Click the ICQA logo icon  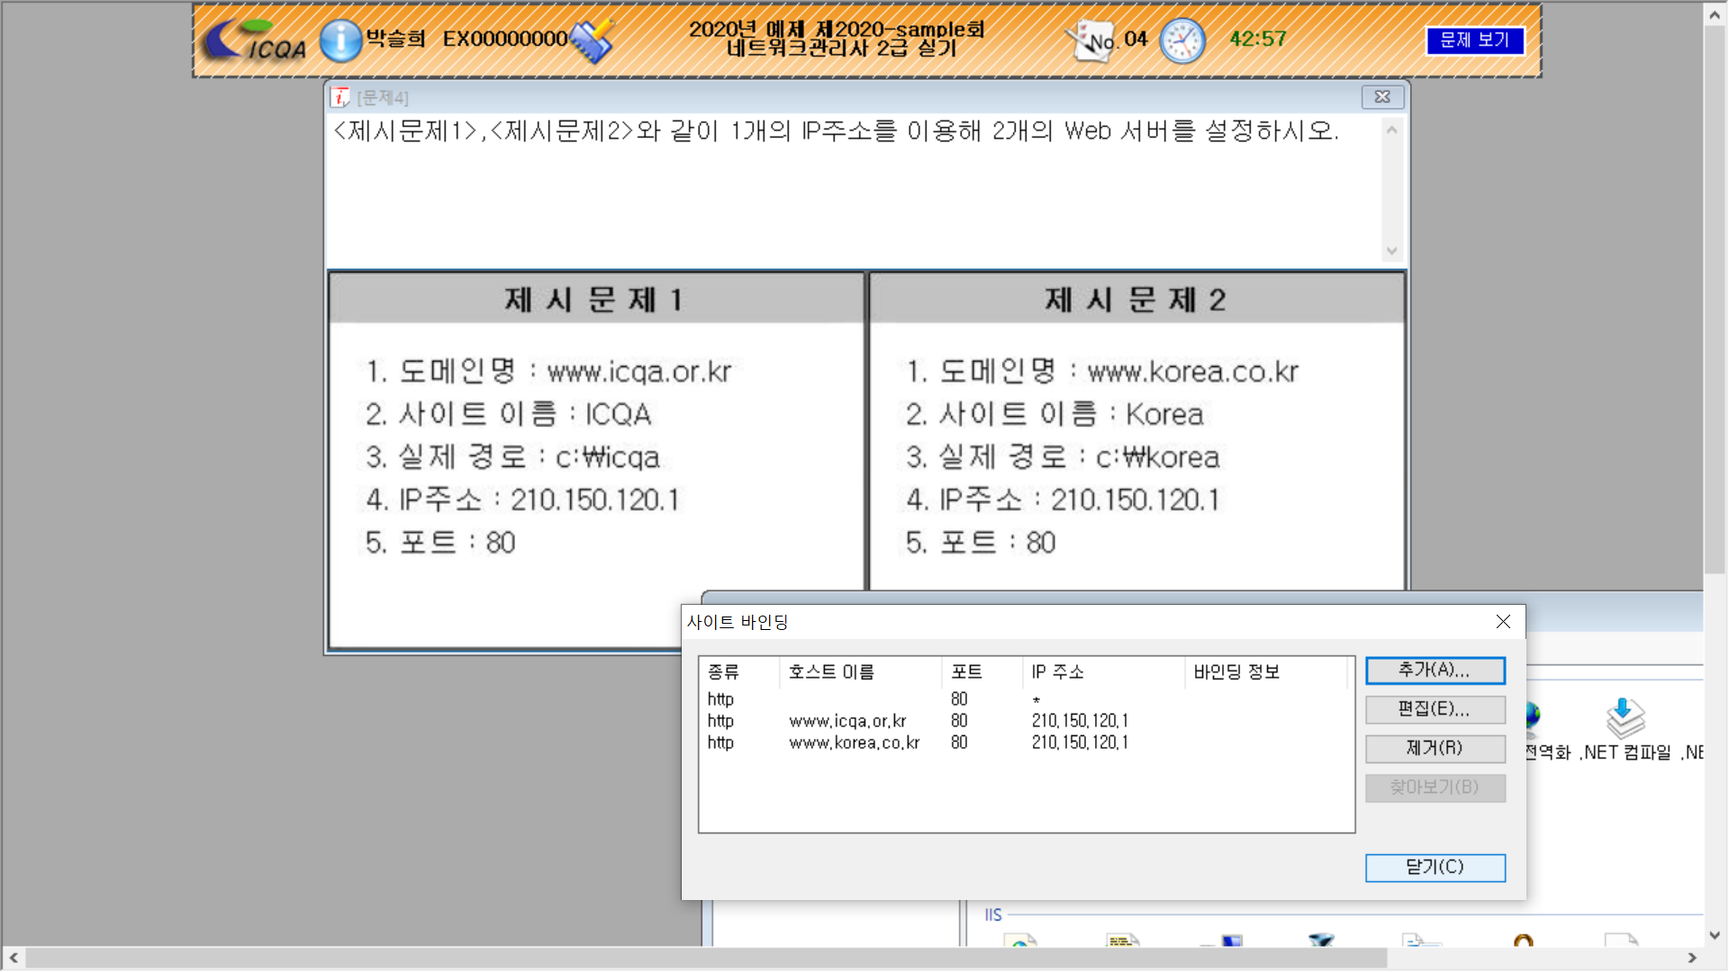tap(256, 40)
